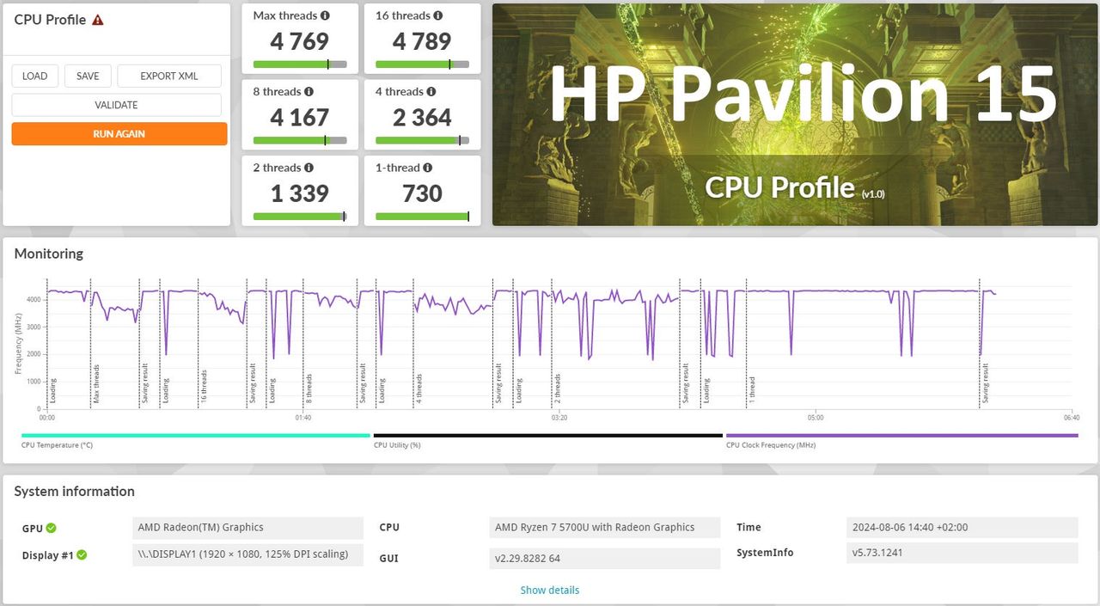1100x606 pixels.
Task: Toggle CPU Temperature (°C) legend line
Action: (x=195, y=436)
